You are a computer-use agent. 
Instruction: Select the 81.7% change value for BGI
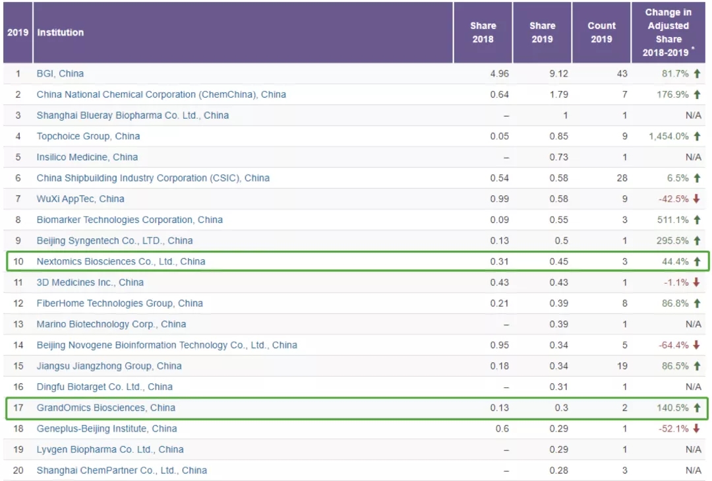pyautogui.click(x=675, y=74)
